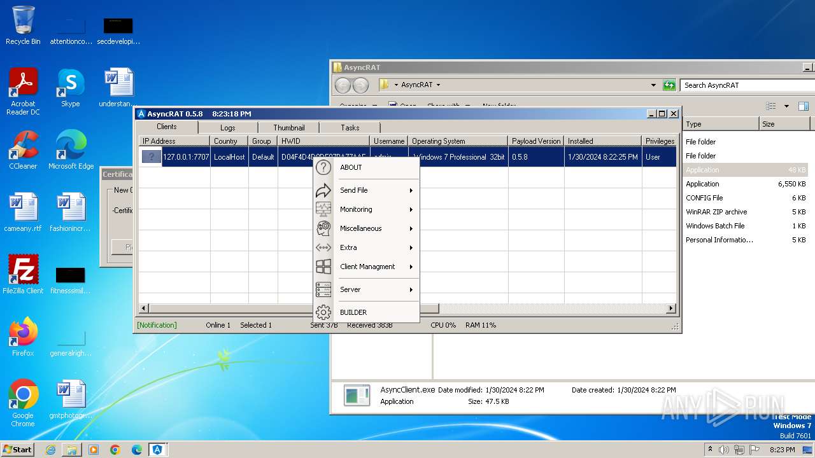Click the Action Center flag tray icon
The width and height of the screenshot is (815, 458).
[x=755, y=450]
